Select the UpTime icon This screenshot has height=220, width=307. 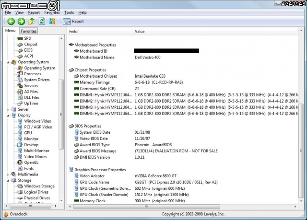point(20,103)
